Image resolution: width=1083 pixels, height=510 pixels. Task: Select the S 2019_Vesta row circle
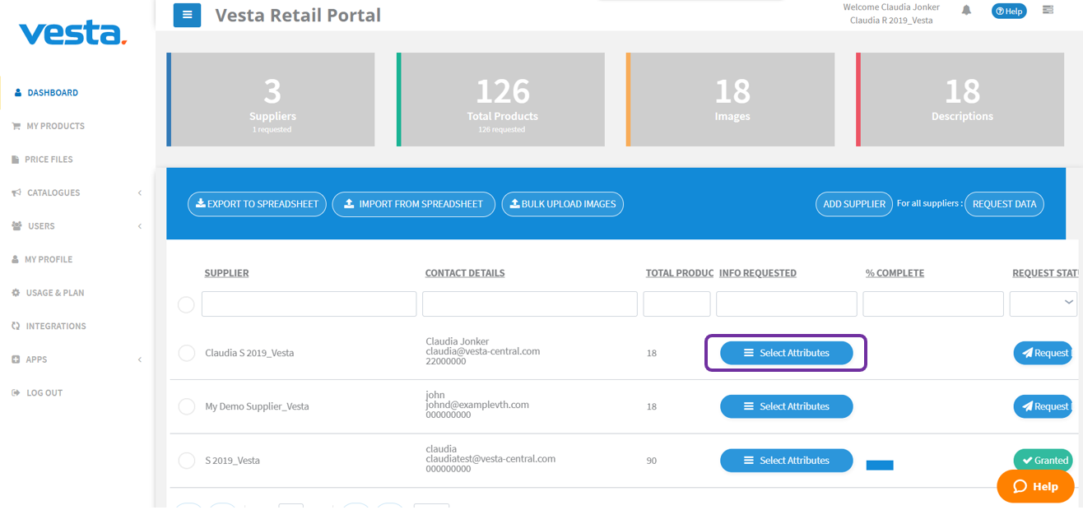pos(186,461)
